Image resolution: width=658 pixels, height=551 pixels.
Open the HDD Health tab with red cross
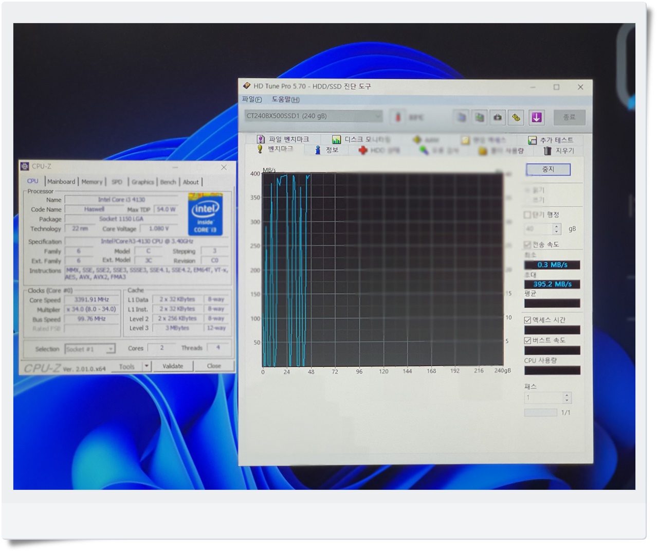pyautogui.click(x=379, y=150)
